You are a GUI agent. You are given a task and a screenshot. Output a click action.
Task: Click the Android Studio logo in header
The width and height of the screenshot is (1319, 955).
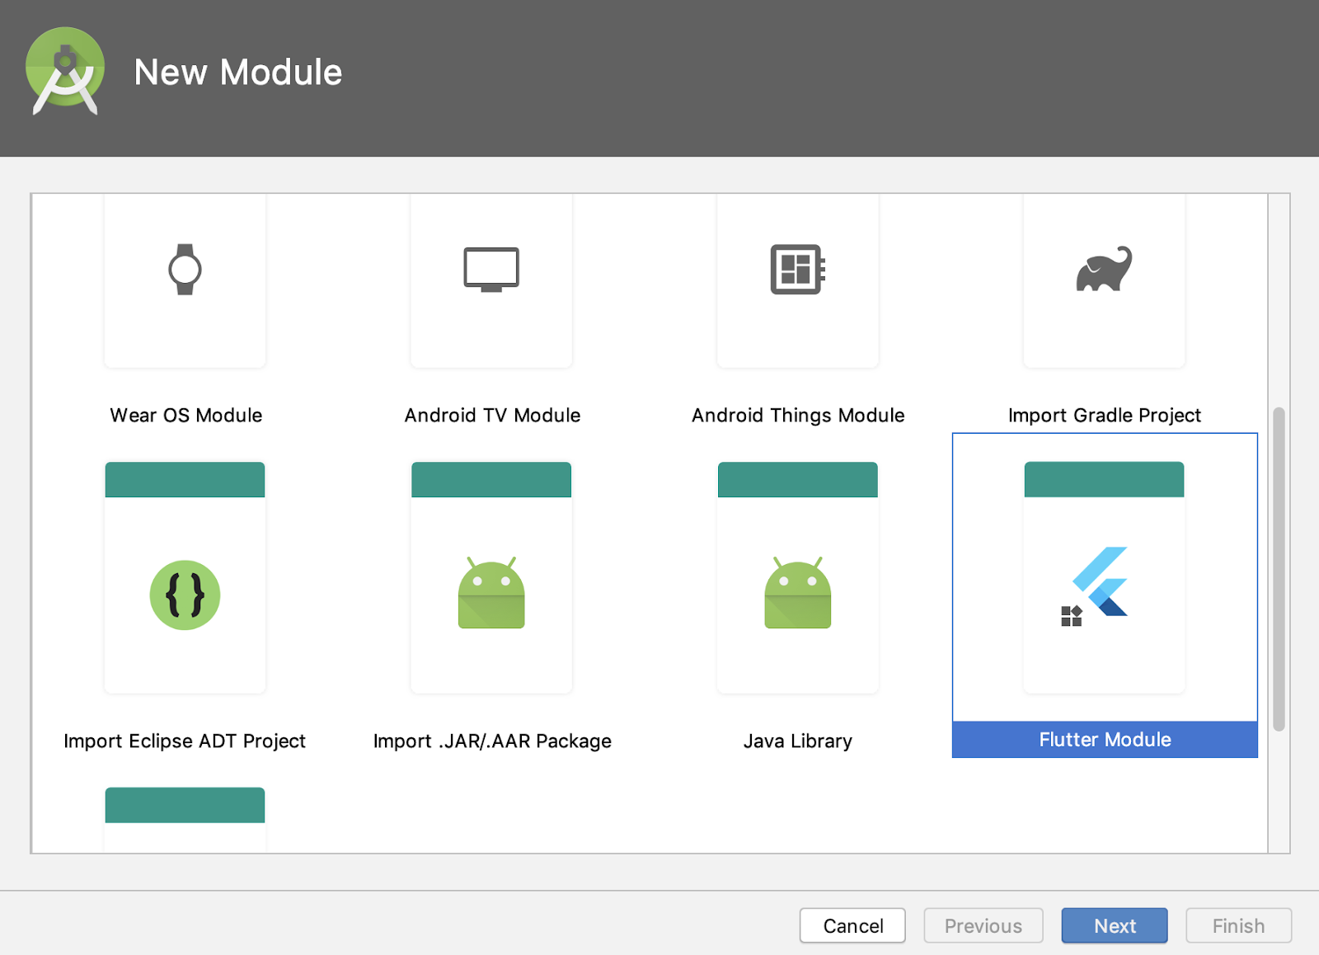coord(65,71)
